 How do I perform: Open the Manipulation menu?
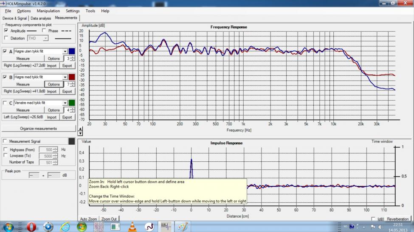click(x=48, y=11)
